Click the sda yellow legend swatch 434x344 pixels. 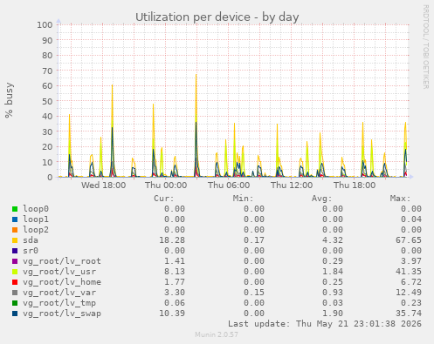point(15,240)
